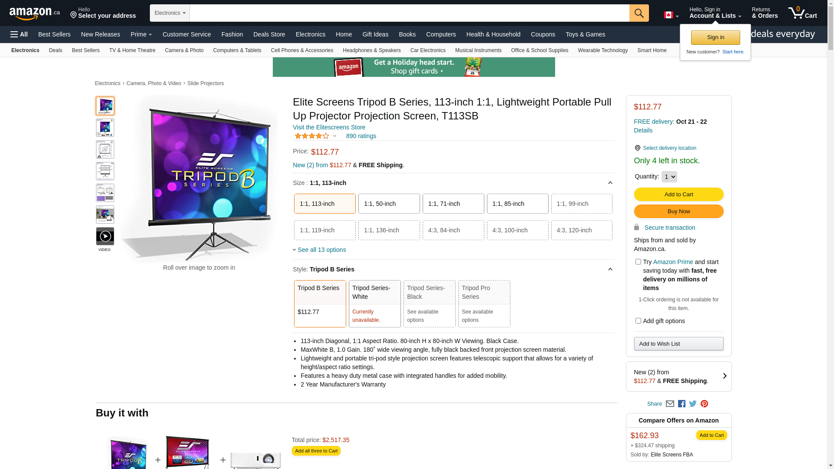The height and width of the screenshot is (469, 834).
Task: Open Headphones & Speakers subnav tab
Action: (x=371, y=50)
